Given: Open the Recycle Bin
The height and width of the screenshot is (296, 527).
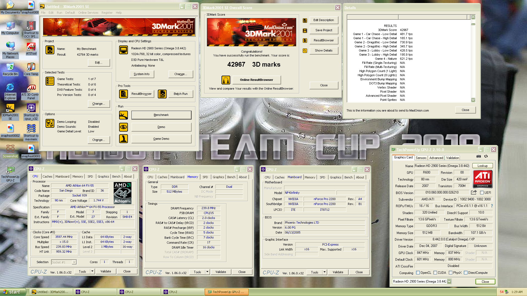Looking at the screenshot, I should tap(10, 69).
